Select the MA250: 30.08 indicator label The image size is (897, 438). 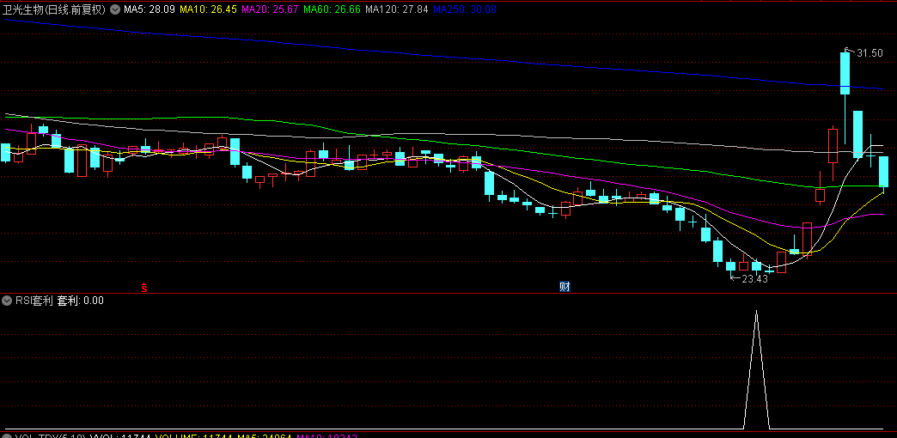click(465, 9)
